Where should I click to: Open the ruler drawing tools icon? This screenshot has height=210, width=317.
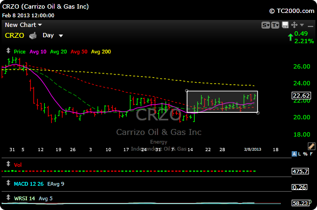[x=312, y=146]
